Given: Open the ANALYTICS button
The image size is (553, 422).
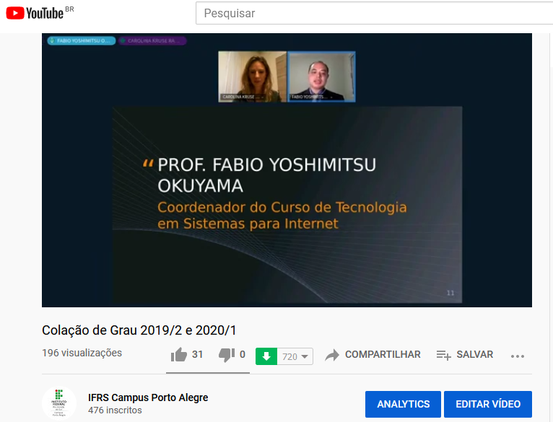Looking at the screenshot, I should pyautogui.click(x=403, y=404).
